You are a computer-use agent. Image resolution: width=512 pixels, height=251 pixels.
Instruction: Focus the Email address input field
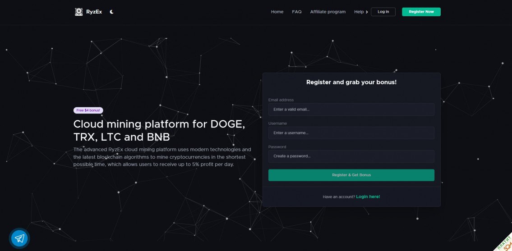point(351,110)
